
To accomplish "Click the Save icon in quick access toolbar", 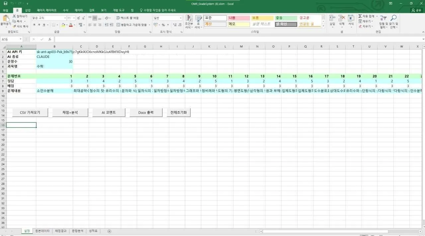I will (x=5, y=3).
